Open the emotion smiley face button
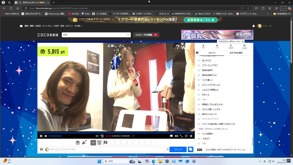Image resolution: width=293 pixels, height=165 pixels. tap(190, 149)
